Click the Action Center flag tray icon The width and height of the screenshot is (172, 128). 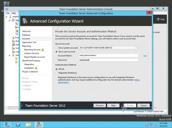147,125
